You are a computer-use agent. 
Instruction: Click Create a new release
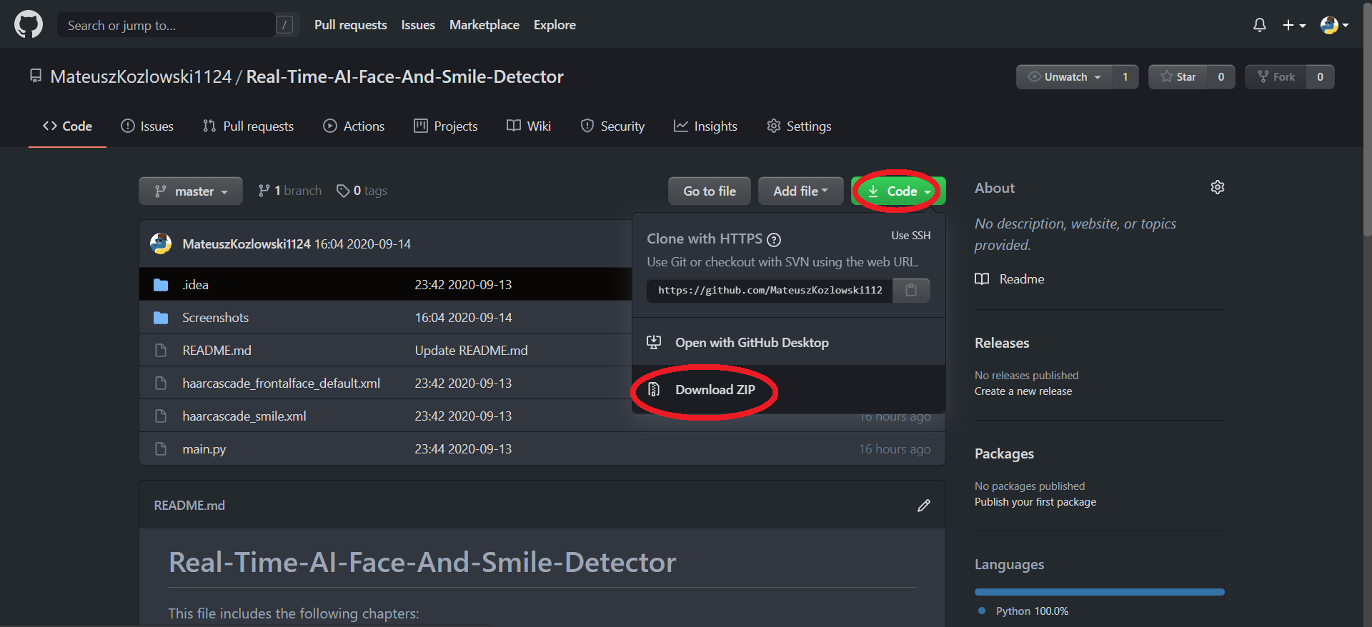(1023, 391)
